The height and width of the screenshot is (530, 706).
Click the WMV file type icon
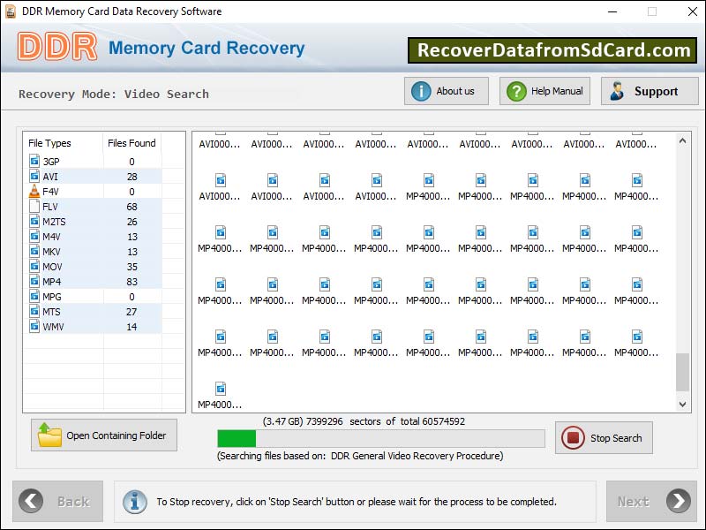[34, 326]
